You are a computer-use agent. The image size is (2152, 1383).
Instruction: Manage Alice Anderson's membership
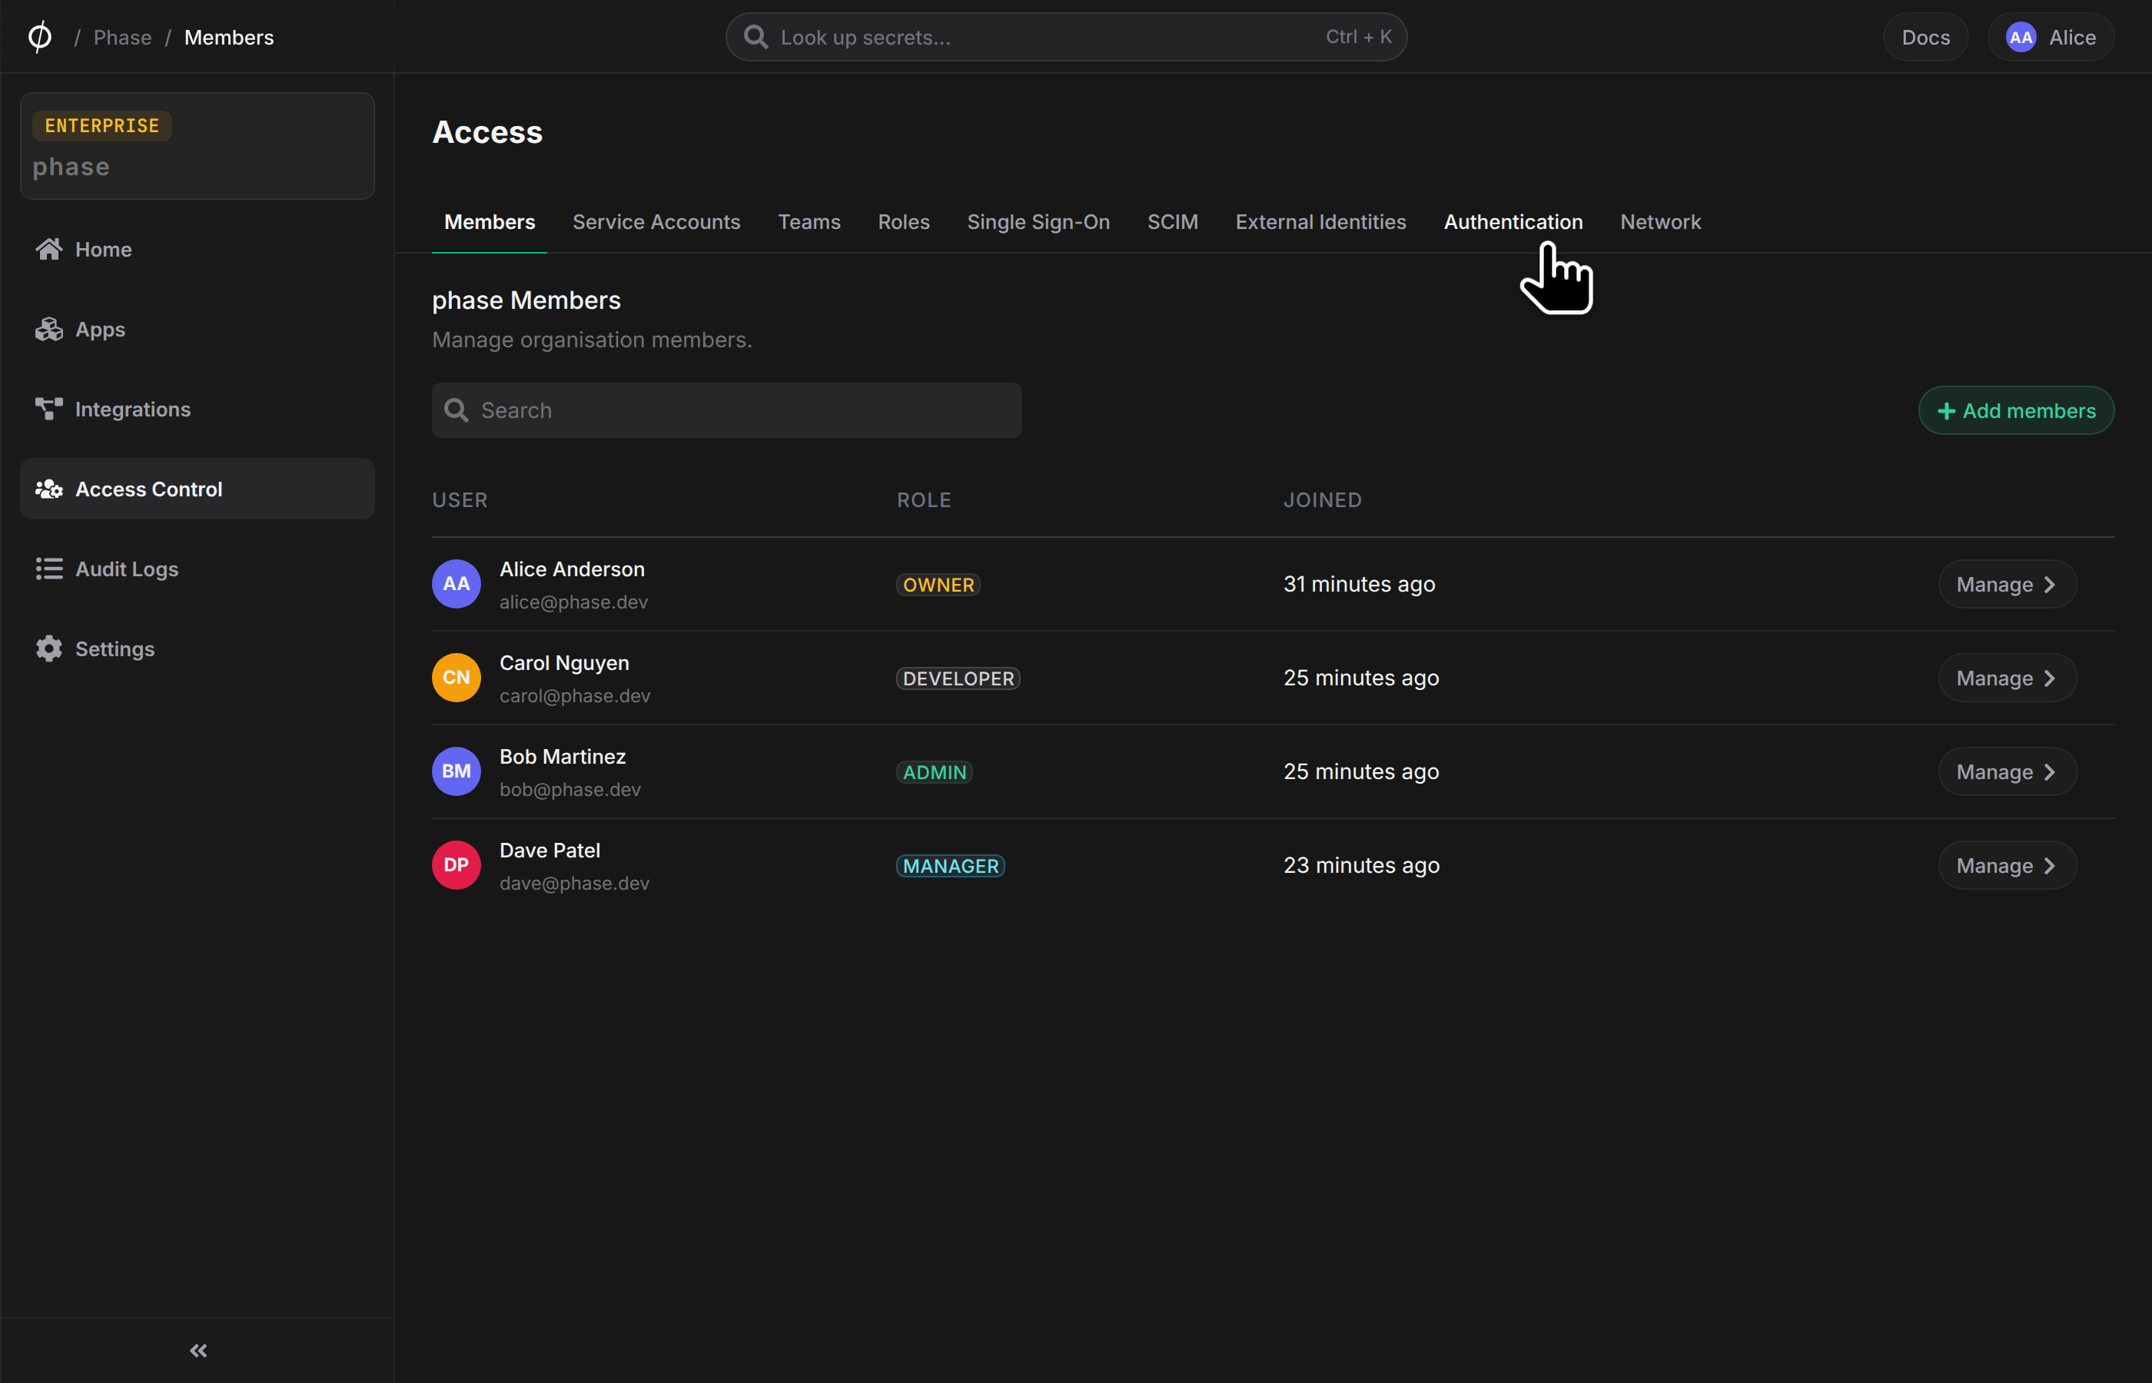pyautogui.click(x=2007, y=585)
